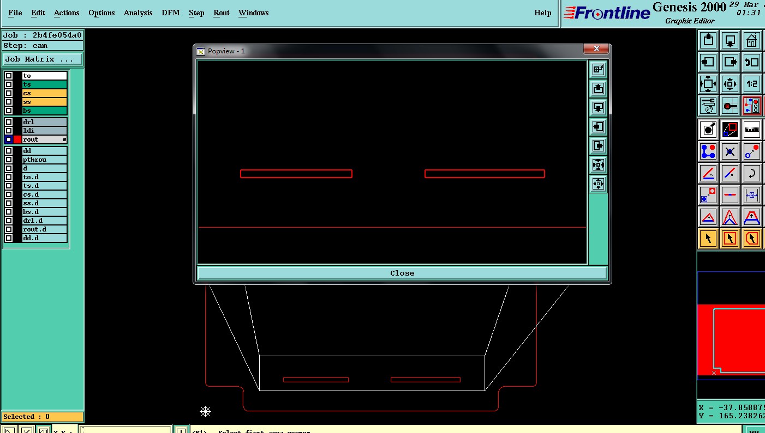Open the Step menu
Viewport: 765px width, 433px height.
point(196,13)
